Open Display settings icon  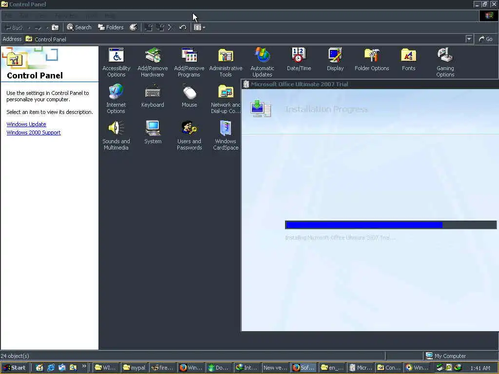pyautogui.click(x=335, y=59)
